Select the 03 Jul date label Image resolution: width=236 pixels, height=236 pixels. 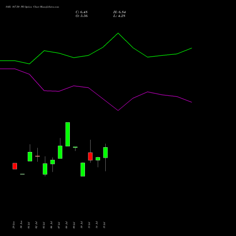tap(44, 225)
